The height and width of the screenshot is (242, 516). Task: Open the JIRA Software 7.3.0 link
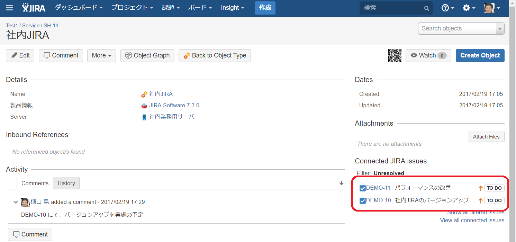pyautogui.click(x=174, y=106)
